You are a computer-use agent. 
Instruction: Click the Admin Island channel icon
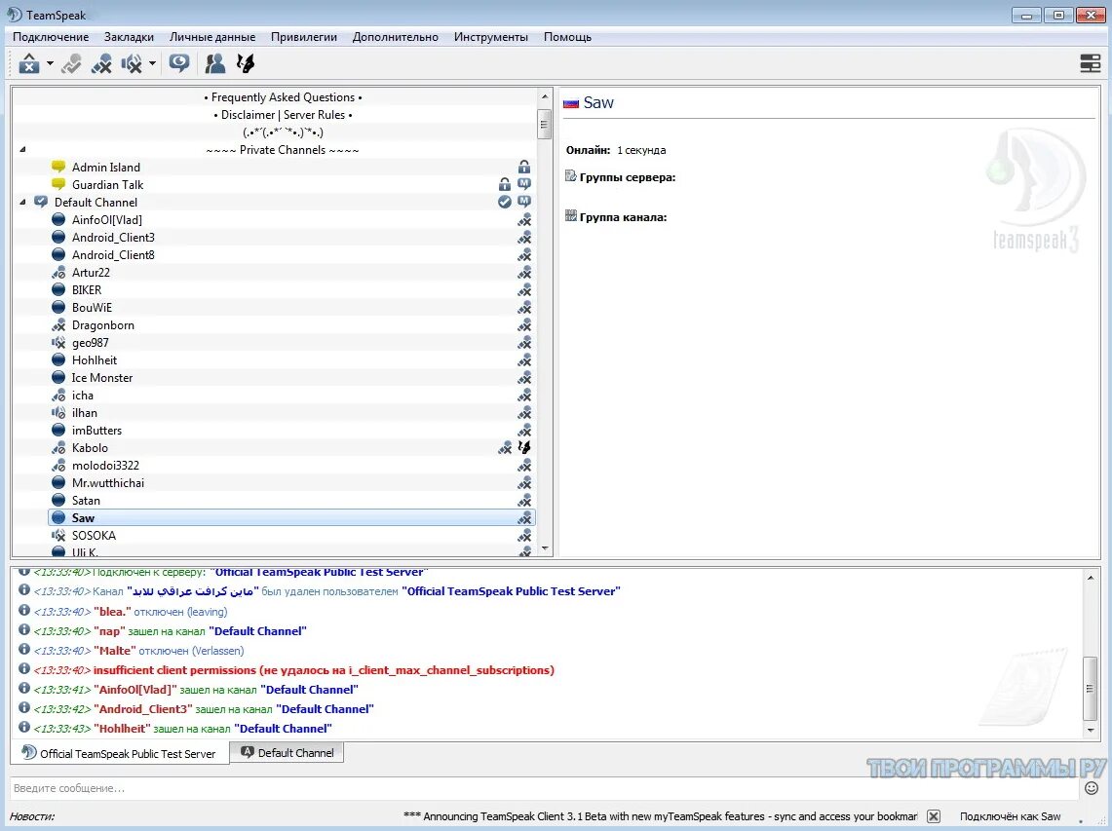pyautogui.click(x=58, y=167)
